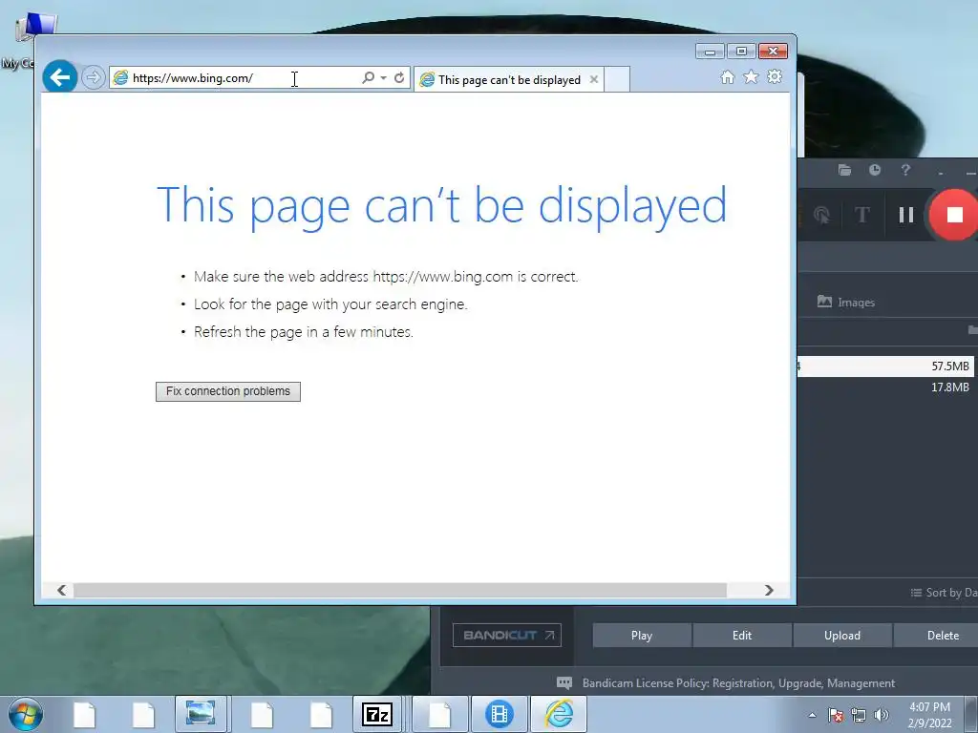Viewport: 978px width, 733px height.
Task: Click the speech bubble icon beside License Policy
Action: coord(563,683)
